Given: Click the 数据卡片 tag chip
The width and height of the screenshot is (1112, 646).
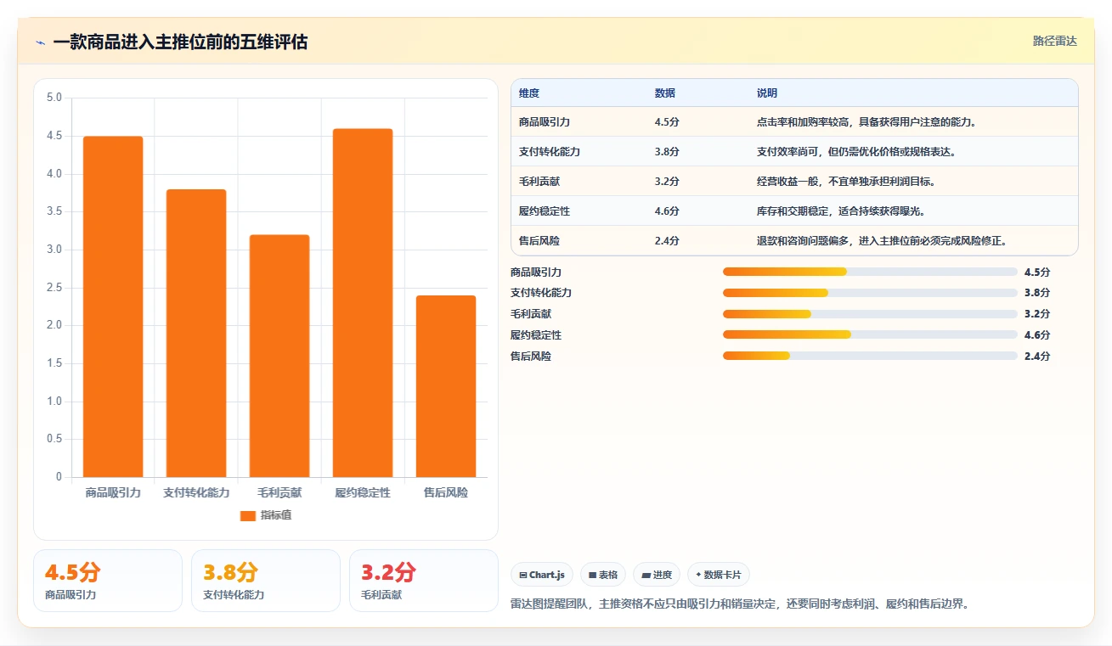Looking at the screenshot, I should pos(719,575).
